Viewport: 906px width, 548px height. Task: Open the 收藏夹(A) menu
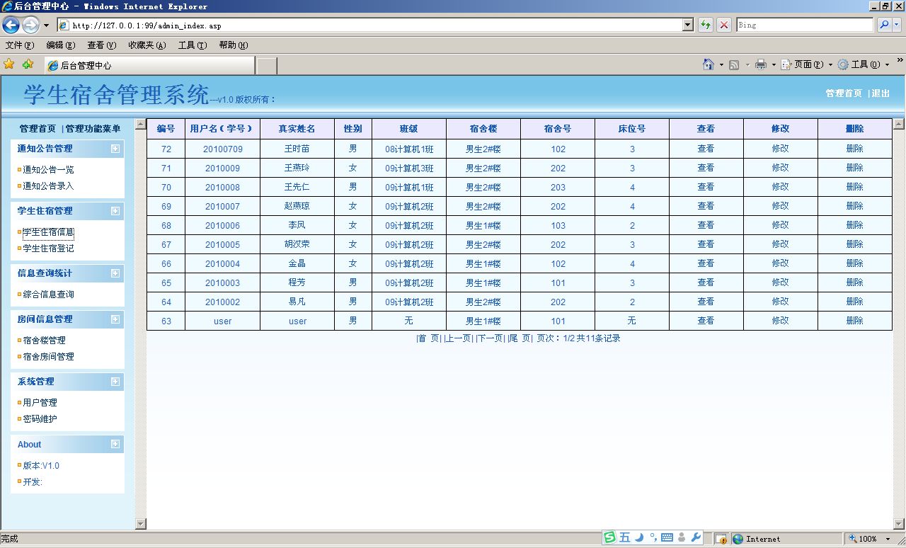tap(147, 45)
